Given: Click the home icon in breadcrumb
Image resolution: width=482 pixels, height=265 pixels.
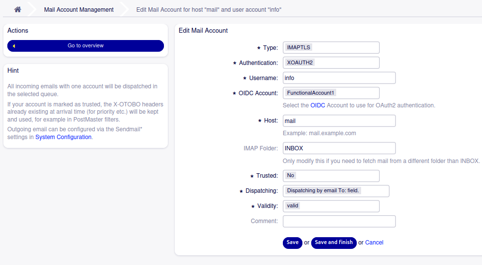Looking at the screenshot, I should pyautogui.click(x=18, y=9).
